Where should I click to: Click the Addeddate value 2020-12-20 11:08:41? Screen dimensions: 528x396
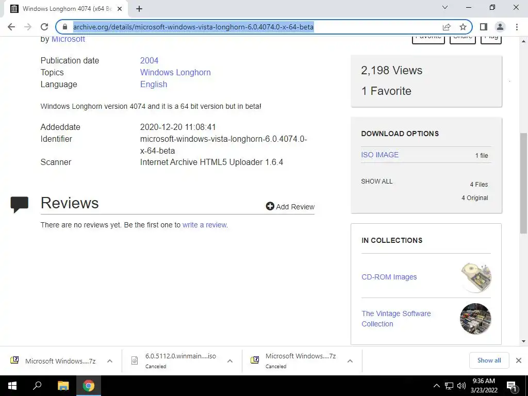178,127
